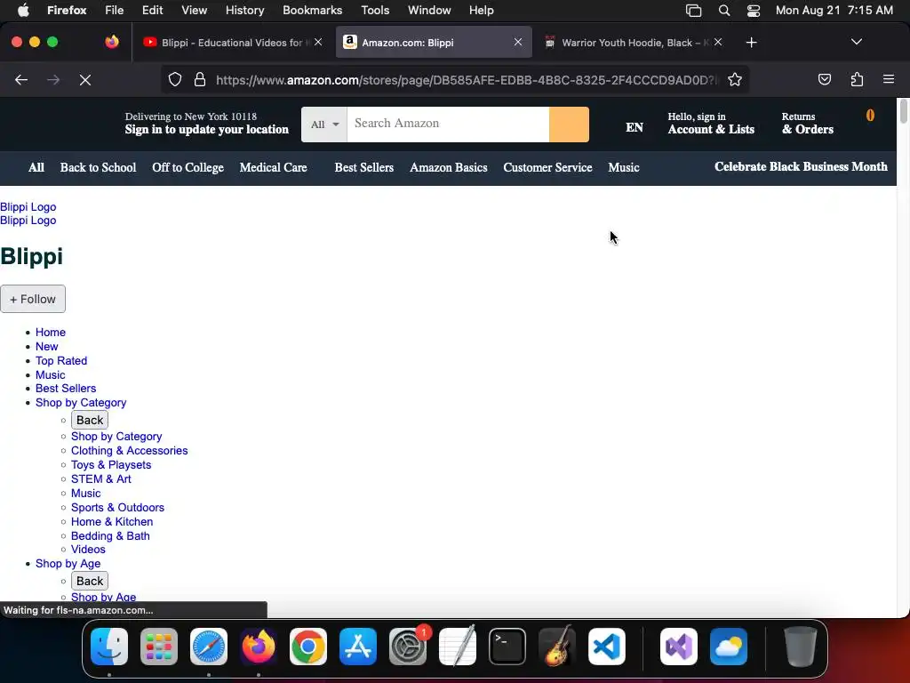Open the Apple menu

click(23, 10)
